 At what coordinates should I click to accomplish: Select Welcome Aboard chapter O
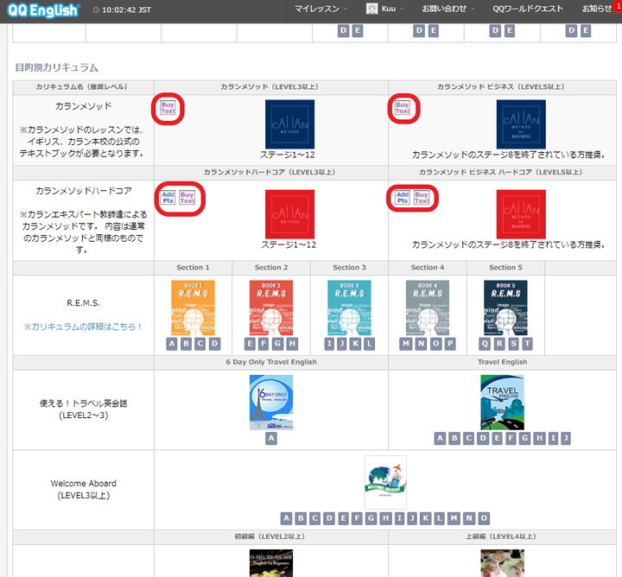tap(484, 518)
